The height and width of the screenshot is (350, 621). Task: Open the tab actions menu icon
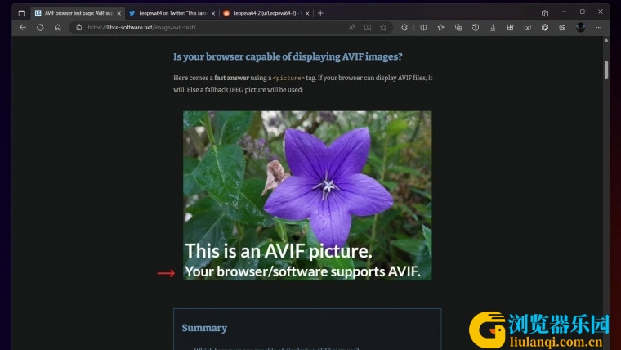tap(21, 13)
